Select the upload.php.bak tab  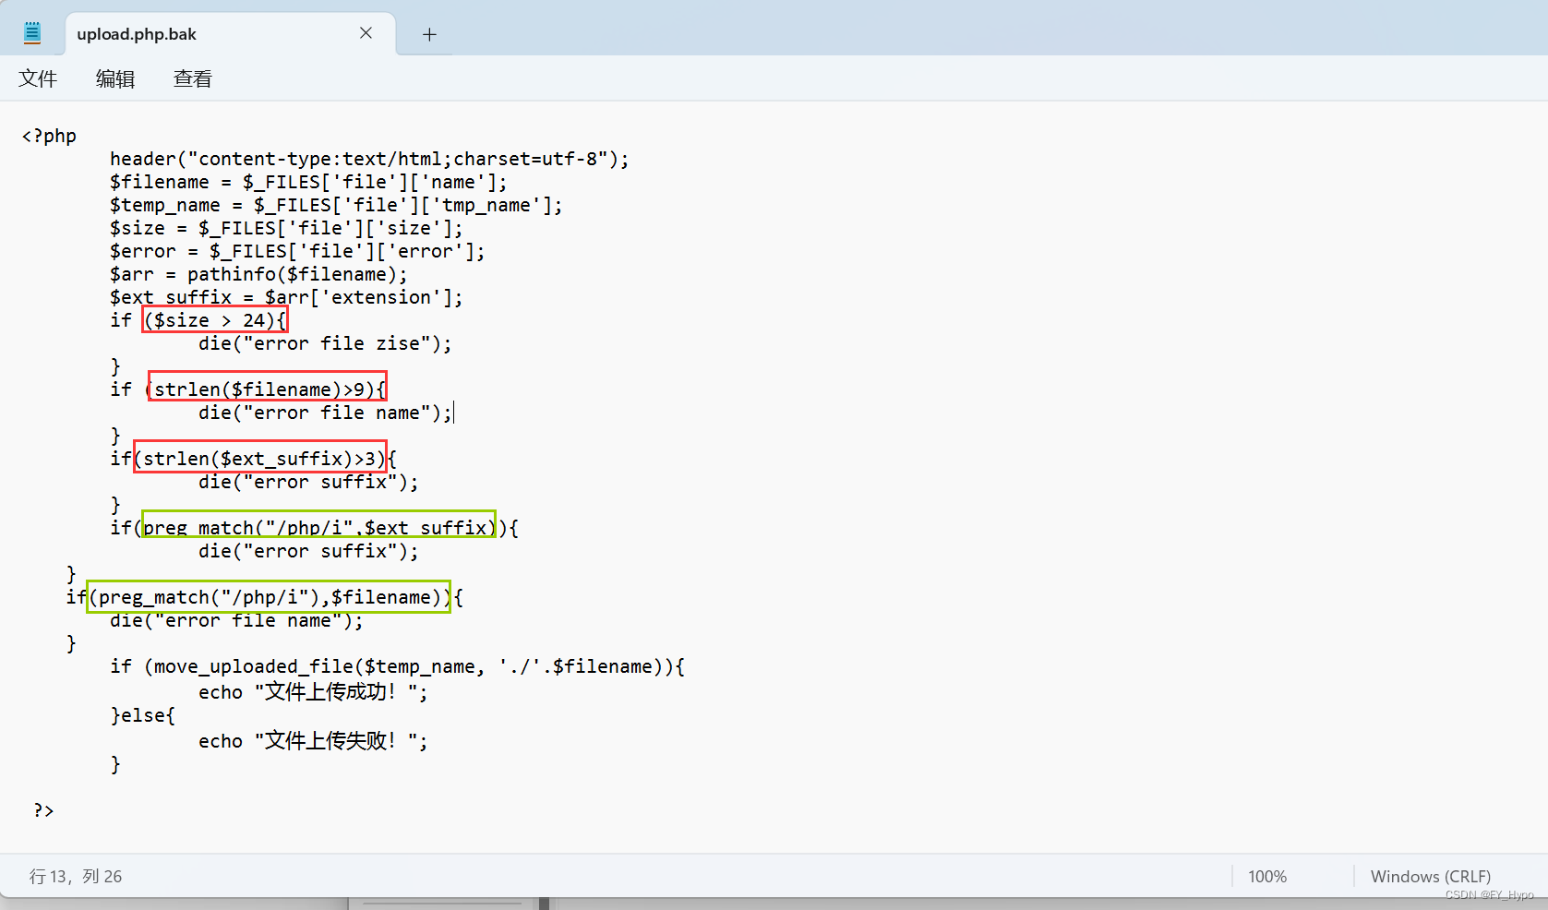tap(231, 34)
